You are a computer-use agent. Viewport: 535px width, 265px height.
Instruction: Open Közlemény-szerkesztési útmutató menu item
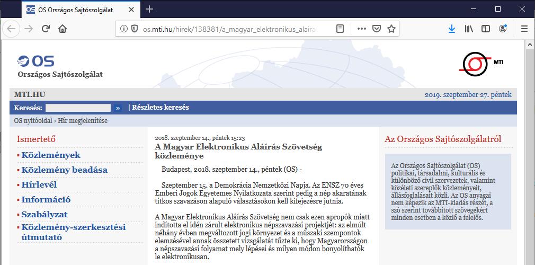click(x=74, y=232)
